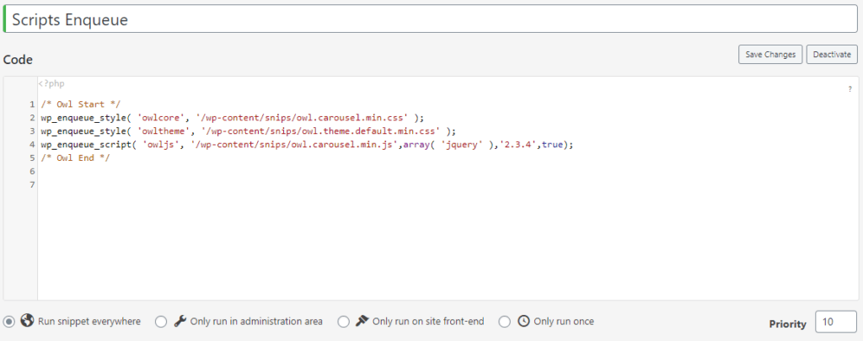Open the question mark help icon in editor
Screen dimensions: 863x341
click(850, 89)
